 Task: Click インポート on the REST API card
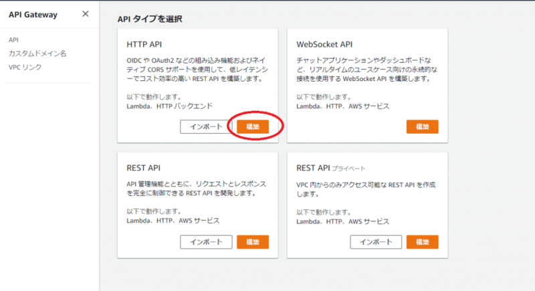(x=206, y=242)
